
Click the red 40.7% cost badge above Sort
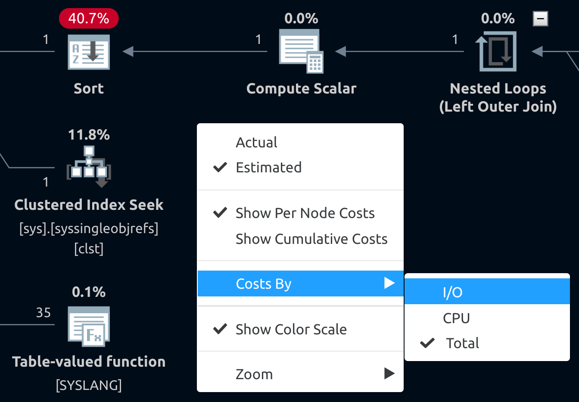[89, 19]
